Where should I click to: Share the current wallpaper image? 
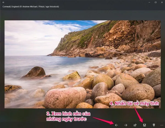click(135, 125)
